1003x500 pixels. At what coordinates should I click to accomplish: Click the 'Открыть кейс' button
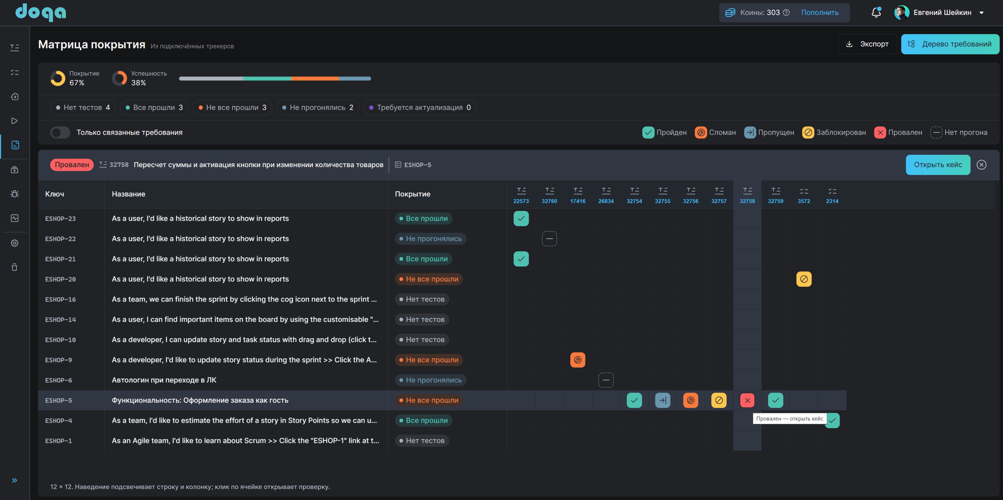938,165
